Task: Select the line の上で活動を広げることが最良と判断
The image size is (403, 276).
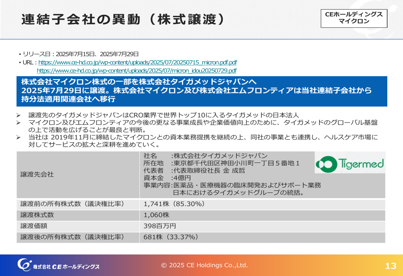Action: 87,130
